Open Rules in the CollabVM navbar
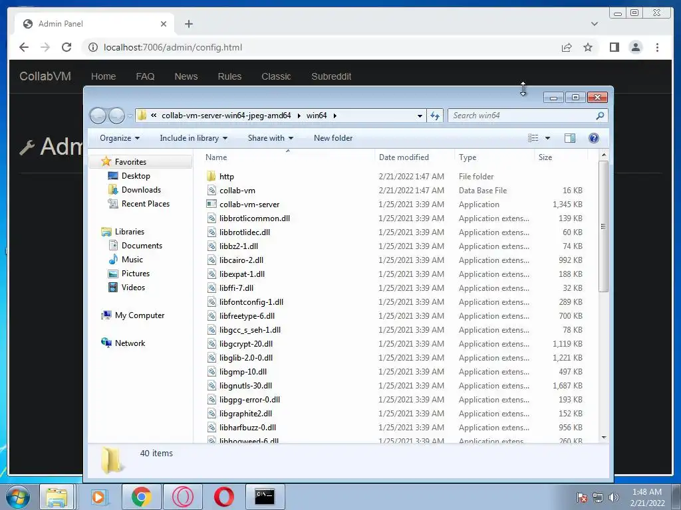The image size is (681, 510). (229, 76)
